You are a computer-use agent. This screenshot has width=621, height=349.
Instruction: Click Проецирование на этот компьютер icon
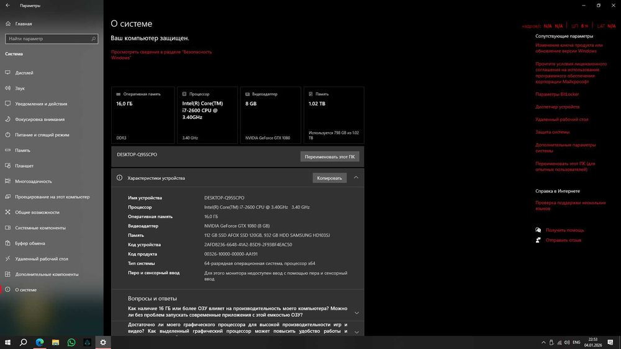click(x=7, y=197)
